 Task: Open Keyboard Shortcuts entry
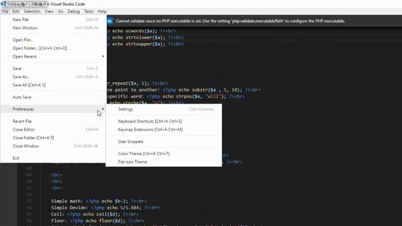tap(164, 121)
